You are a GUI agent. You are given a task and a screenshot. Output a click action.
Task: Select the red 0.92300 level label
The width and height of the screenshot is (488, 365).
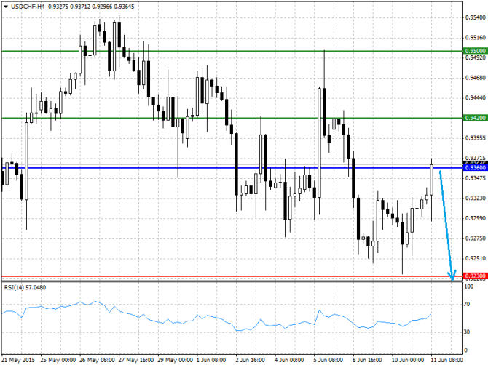[x=475, y=276]
